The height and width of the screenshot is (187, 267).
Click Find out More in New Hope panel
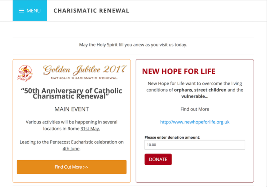pos(195,109)
